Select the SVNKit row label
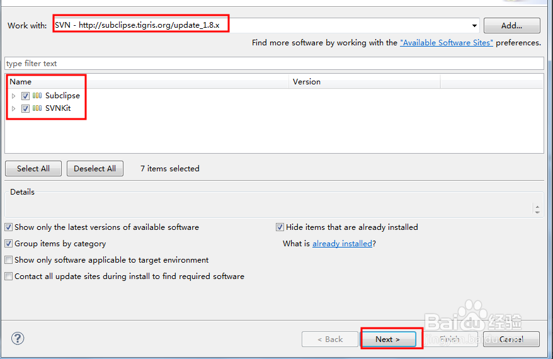 [58, 108]
